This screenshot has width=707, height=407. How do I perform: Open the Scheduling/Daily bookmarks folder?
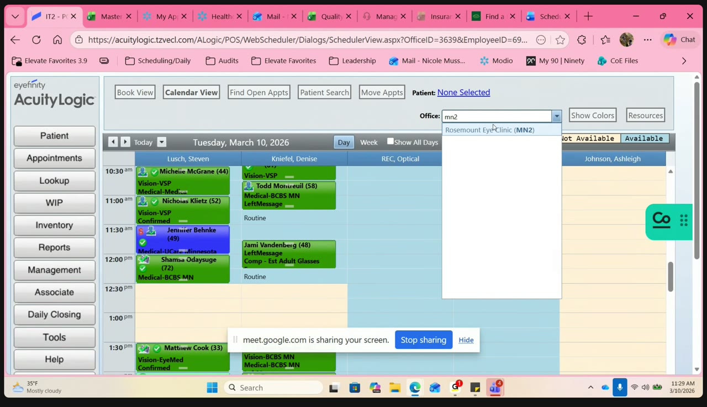coord(158,61)
